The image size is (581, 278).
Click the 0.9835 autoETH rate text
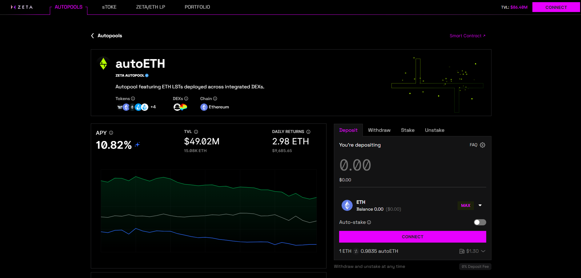[x=379, y=251]
